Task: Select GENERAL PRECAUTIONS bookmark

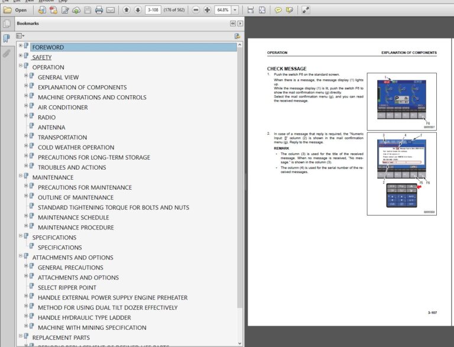Action: pyautogui.click(x=70, y=268)
